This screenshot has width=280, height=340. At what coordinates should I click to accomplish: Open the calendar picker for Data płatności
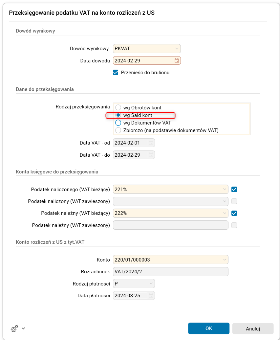pos(151,295)
